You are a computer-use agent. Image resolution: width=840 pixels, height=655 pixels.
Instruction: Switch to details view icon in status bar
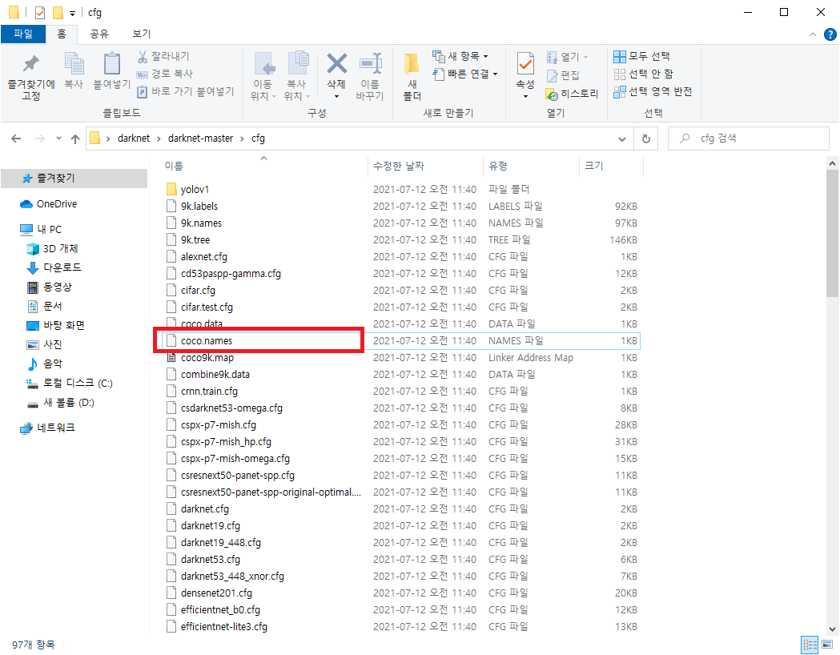point(810,645)
